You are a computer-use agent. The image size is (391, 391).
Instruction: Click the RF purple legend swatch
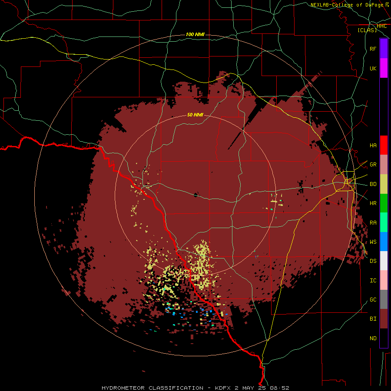(384, 49)
